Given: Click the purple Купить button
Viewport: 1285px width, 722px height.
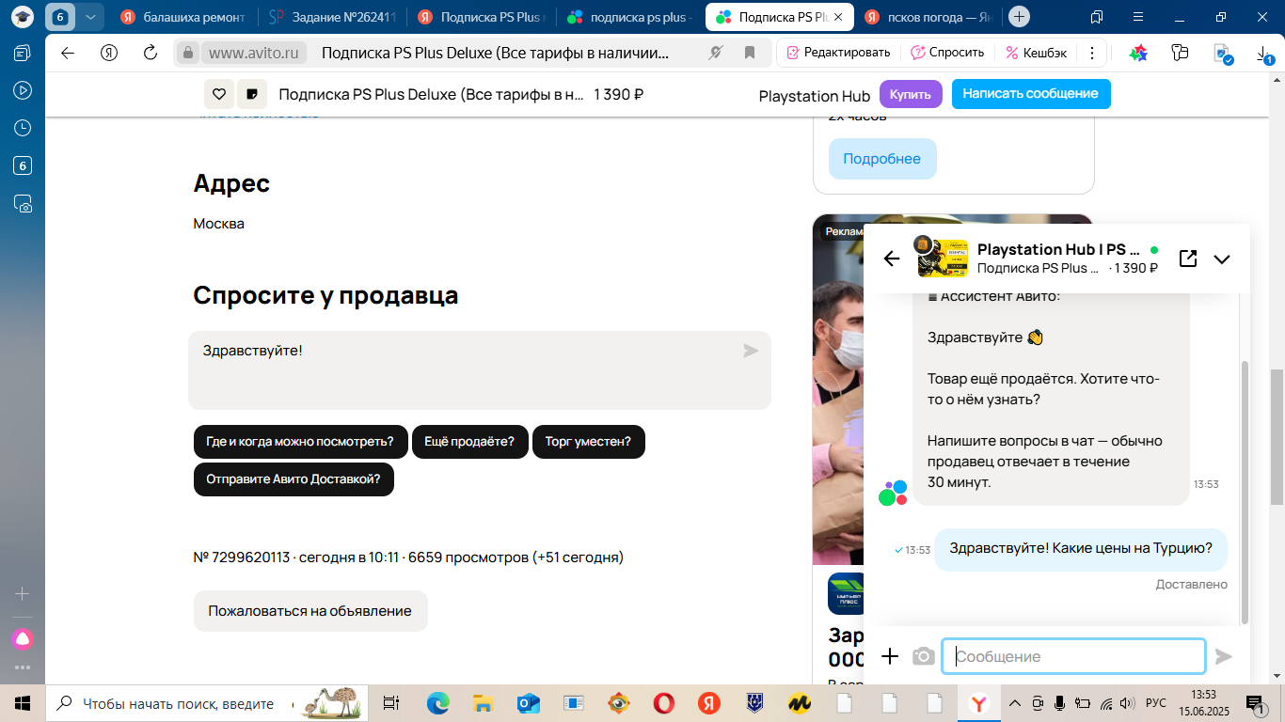Looking at the screenshot, I should (911, 94).
